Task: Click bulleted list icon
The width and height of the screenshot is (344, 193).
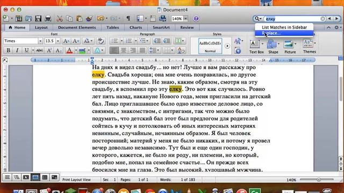Action: (114, 41)
